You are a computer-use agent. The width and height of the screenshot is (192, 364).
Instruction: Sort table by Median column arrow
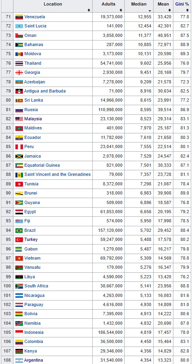150,10
